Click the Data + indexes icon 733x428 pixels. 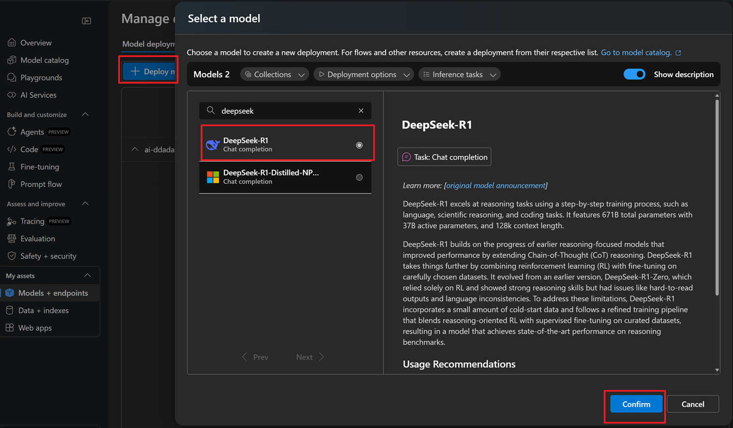pos(10,310)
